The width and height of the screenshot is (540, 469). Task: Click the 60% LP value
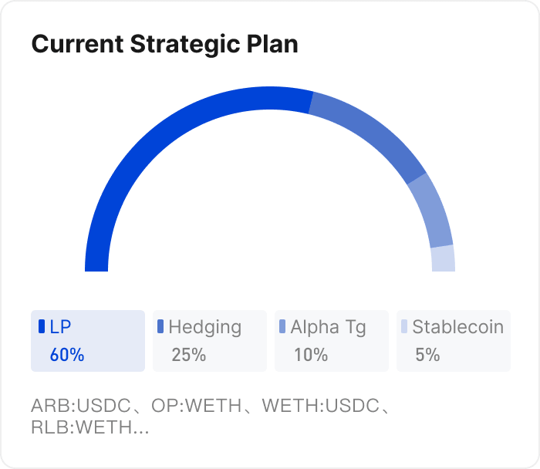click(x=67, y=356)
